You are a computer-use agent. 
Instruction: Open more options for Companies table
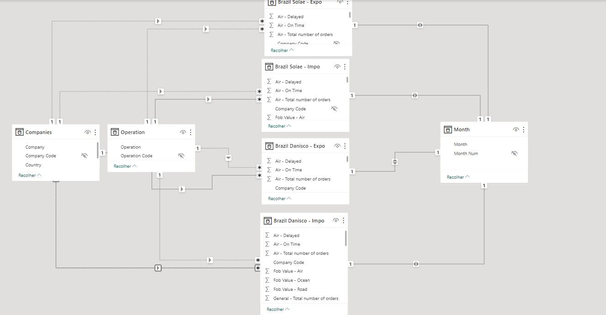pos(95,132)
